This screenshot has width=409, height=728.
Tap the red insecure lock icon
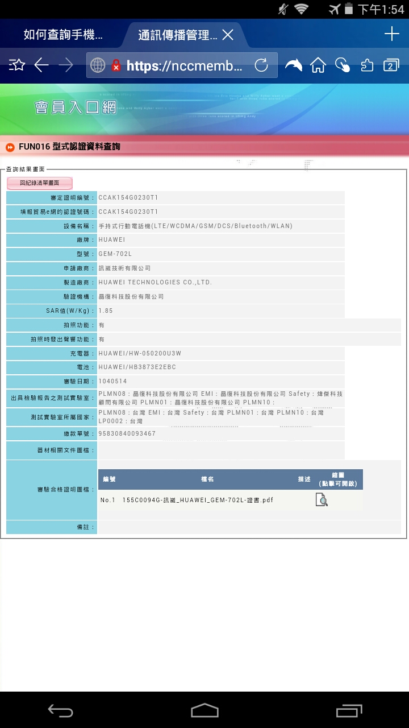[x=116, y=65]
